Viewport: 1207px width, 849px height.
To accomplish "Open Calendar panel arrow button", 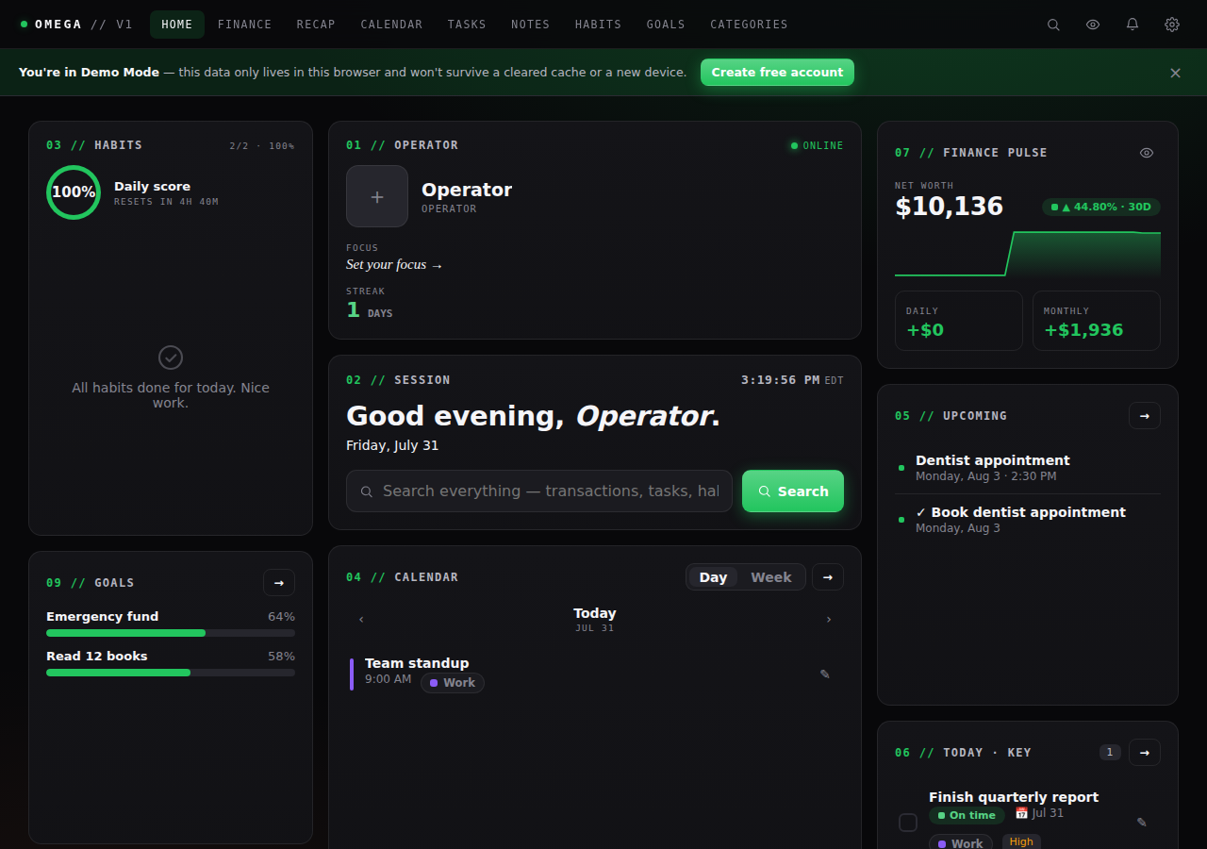I will click(x=828, y=577).
